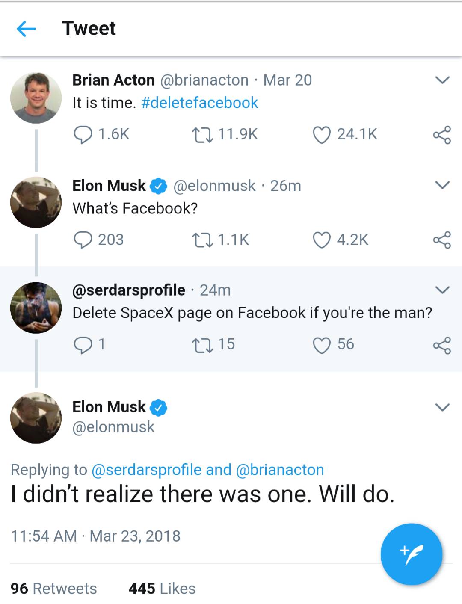The image size is (462, 604).
Task: Like Elon Musk's "What's Facebook?" tweet
Action: click(322, 240)
